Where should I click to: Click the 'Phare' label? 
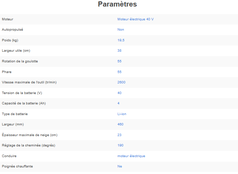click(x=7, y=72)
